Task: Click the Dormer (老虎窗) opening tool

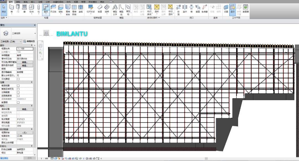Action: [x=204, y=9]
